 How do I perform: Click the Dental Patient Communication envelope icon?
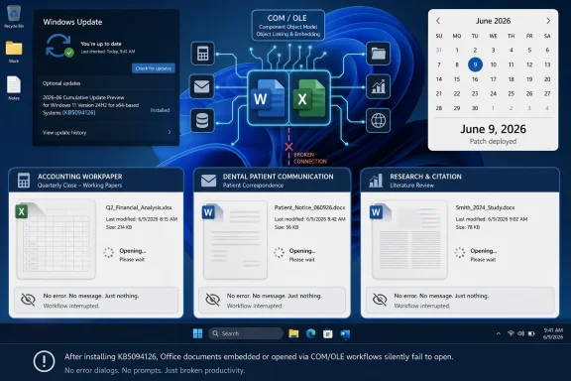pos(208,181)
